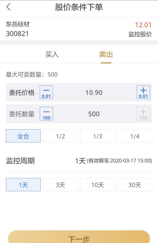This screenshot has width=158, height=243.
Task: Choose 全仓 position option
Action: 23,136
